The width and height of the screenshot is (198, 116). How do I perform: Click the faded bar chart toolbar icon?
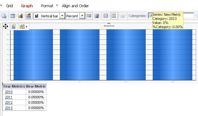pyautogui.click(x=122, y=16)
